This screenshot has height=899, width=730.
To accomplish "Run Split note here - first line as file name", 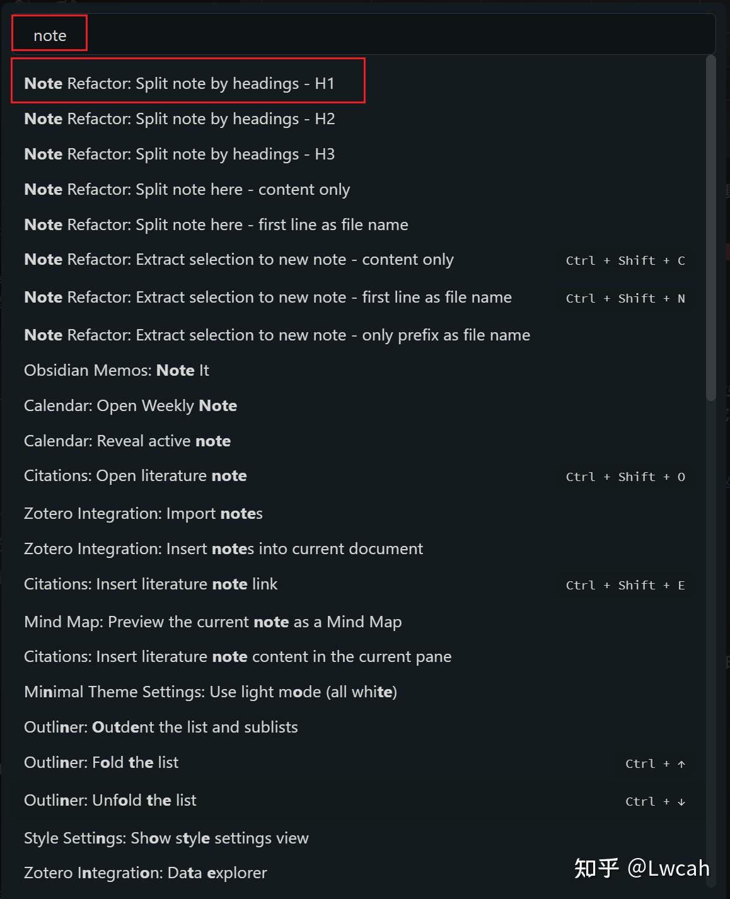I will 359,224.
